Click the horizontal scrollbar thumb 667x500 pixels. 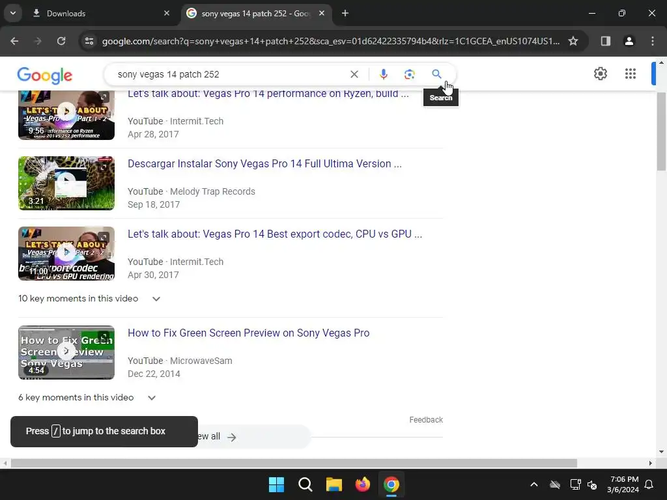click(294, 463)
